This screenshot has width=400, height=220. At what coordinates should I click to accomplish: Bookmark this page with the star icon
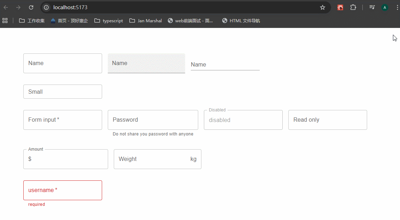click(322, 7)
